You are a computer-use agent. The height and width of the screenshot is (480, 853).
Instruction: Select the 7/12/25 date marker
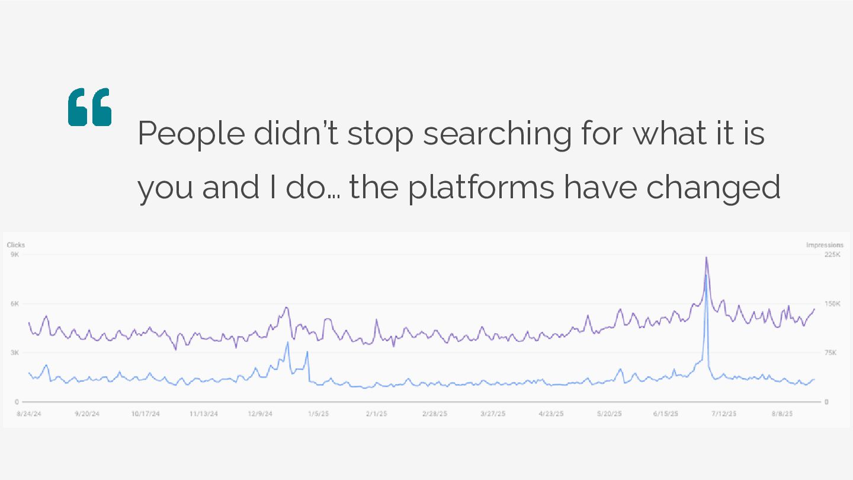(x=724, y=414)
